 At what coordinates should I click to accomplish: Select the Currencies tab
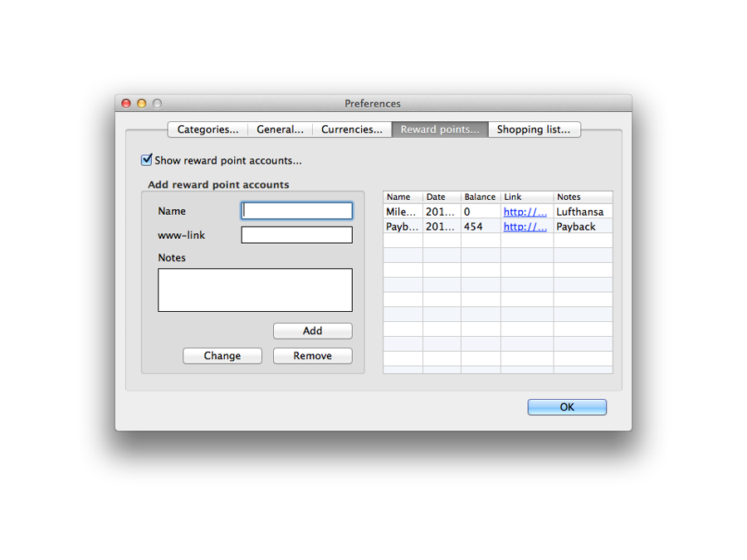352,129
